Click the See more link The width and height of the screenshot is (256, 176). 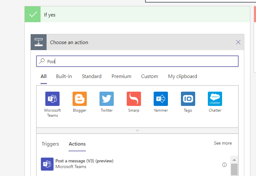coord(223,143)
